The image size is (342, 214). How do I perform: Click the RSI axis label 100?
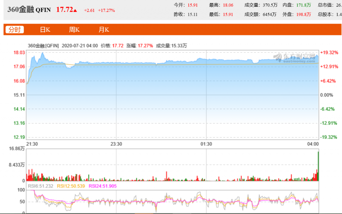coord(21,190)
